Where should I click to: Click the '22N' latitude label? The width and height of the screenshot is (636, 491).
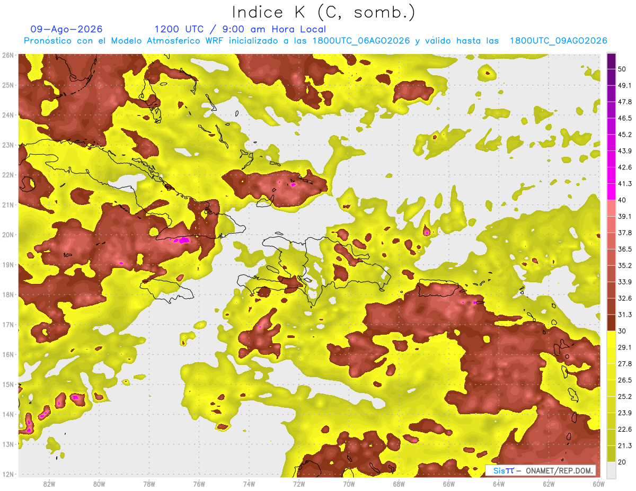(8, 175)
